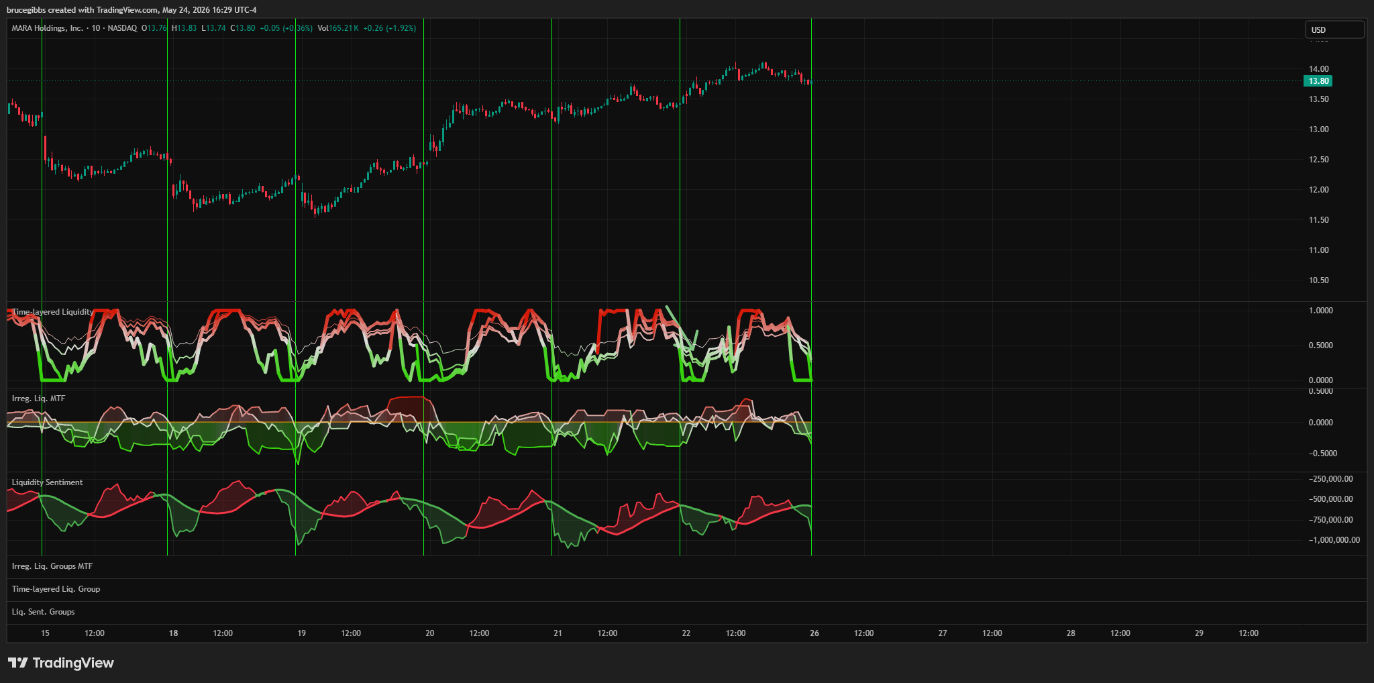Click date 29 on the time axis
Screen dimensions: 1374x683
pos(1199,633)
